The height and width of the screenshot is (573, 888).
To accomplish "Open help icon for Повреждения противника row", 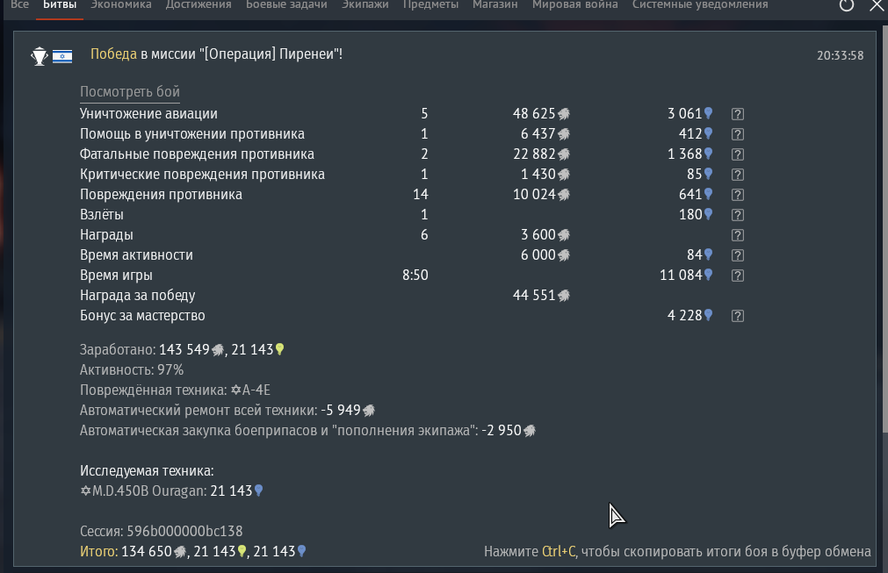I will (x=738, y=195).
